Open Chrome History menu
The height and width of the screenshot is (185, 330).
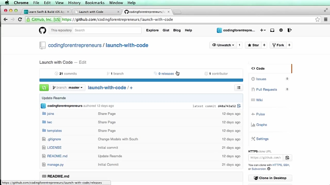74,3
